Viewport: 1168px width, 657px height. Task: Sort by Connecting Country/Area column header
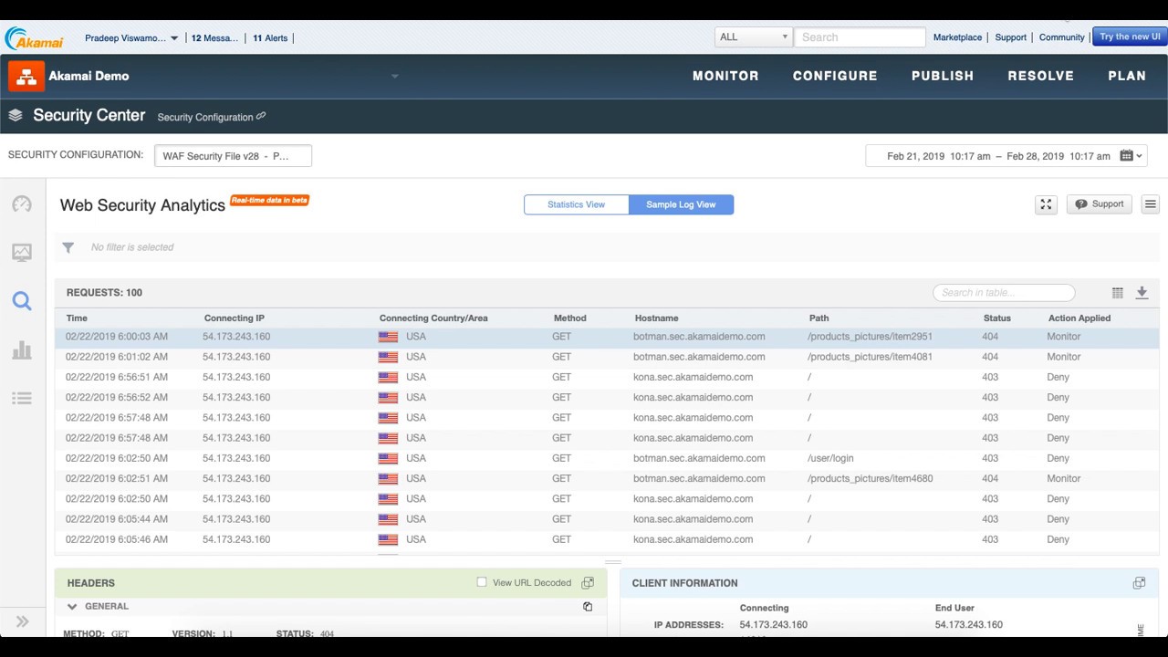433,318
